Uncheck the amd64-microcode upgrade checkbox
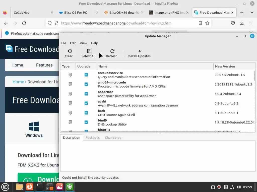Viewport: 257px width, 192px height. [x=86, y=84]
